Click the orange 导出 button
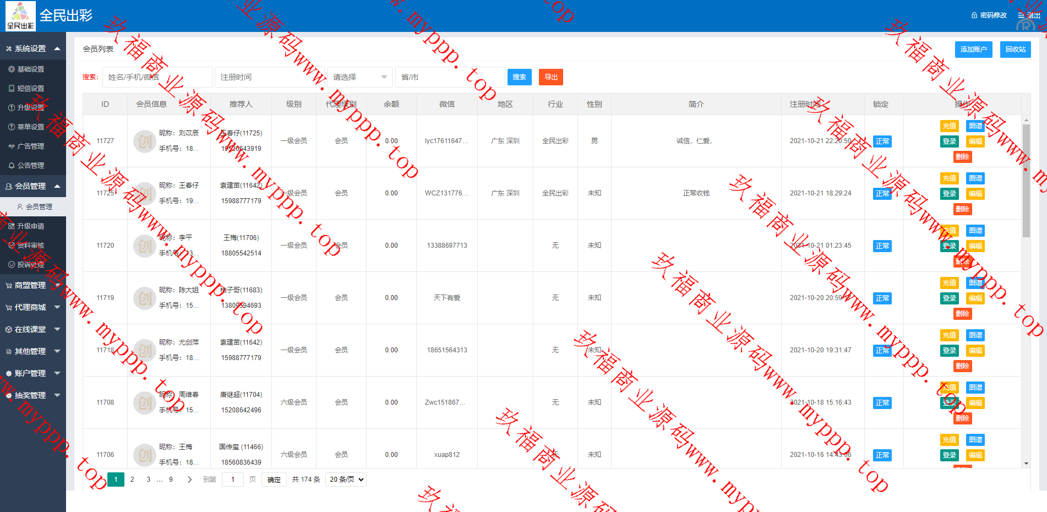Screen dimensions: 1047x512 pos(550,77)
